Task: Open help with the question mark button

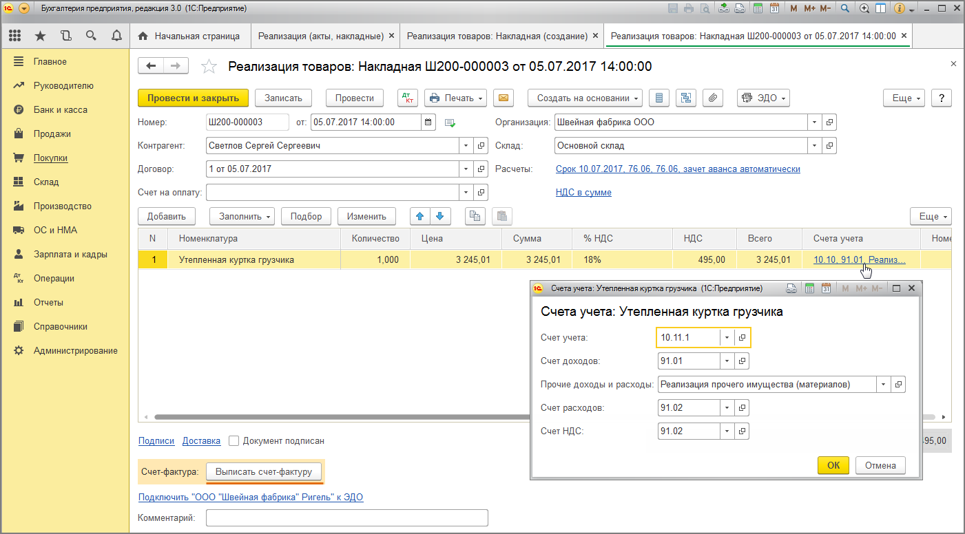Action: click(x=942, y=98)
